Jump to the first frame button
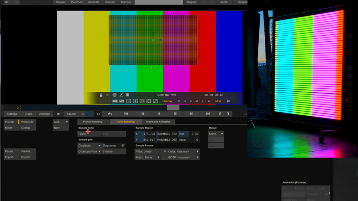 [126, 114]
